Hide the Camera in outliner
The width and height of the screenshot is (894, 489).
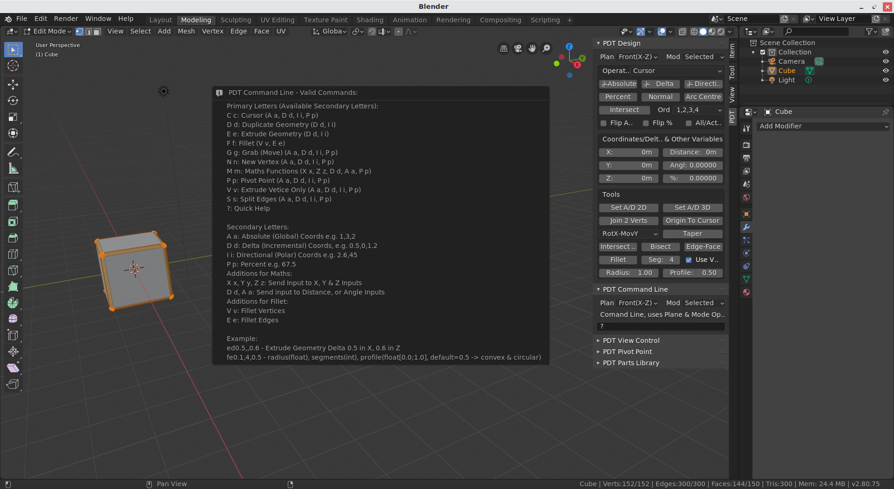pyautogui.click(x=886, y=61)
